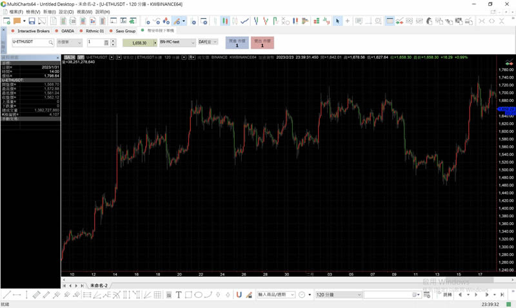Open the 設定(O) menu

coord(66,12)
